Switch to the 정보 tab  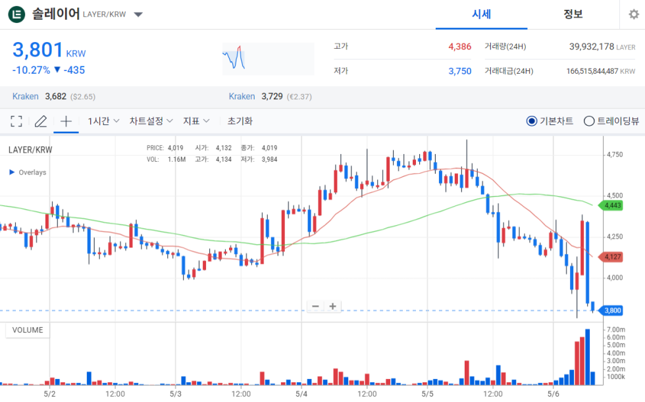(x=573, y=14)
